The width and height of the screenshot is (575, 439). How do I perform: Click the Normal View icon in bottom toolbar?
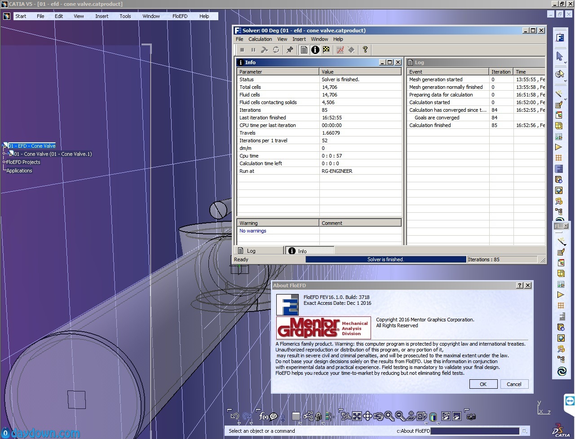[411, 417]
